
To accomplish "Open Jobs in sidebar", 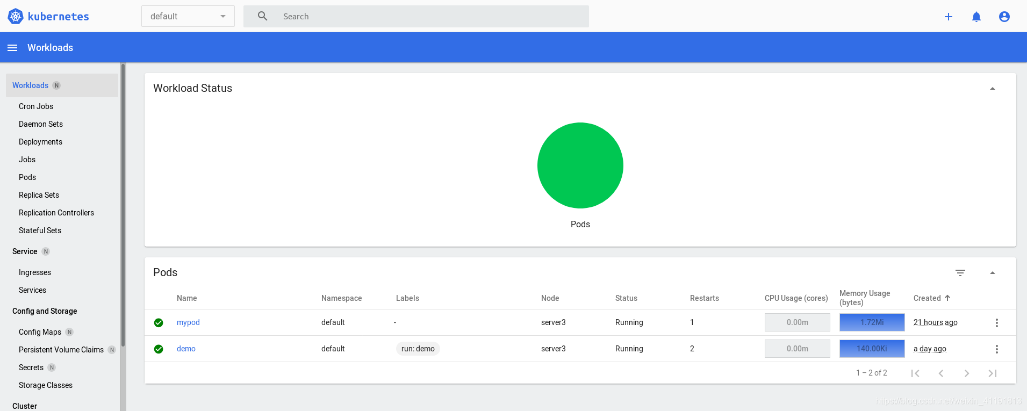I will pos(27,160).
